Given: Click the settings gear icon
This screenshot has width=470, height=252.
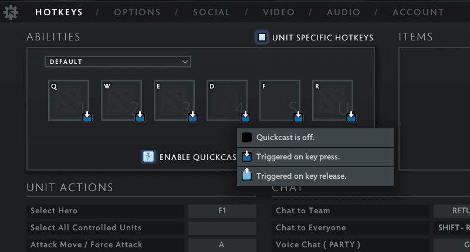Looking at the screenshot, I should (11, 12).
